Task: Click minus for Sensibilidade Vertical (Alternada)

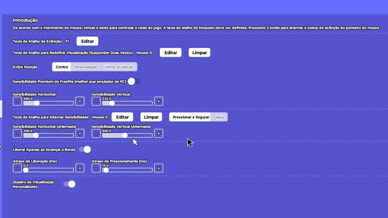Action: [x=96, y=134]
